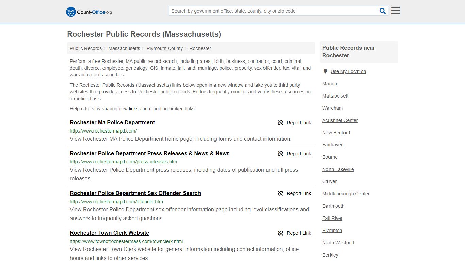Image resolution: width=465 pixels, height=261 pixels.
Task: Click the rochestermapd.com home URL
Action: 103,131
